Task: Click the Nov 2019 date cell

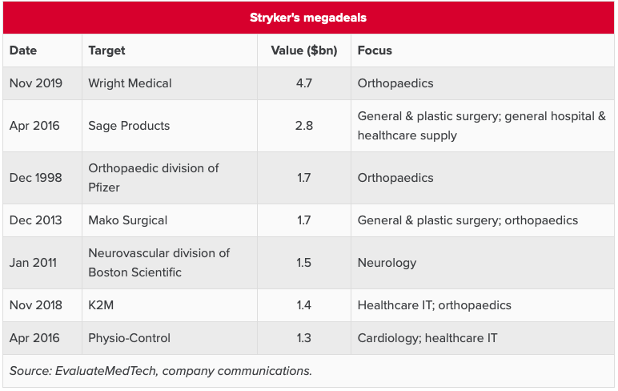Action: click(x=36, y=83)
